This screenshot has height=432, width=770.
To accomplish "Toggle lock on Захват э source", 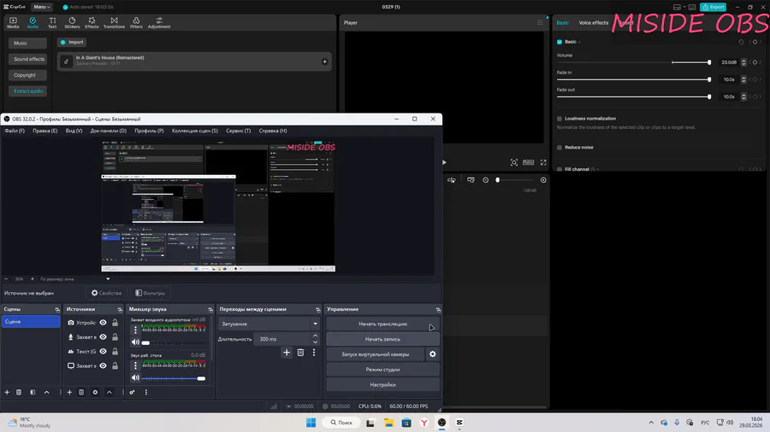I will pos(115,366).
